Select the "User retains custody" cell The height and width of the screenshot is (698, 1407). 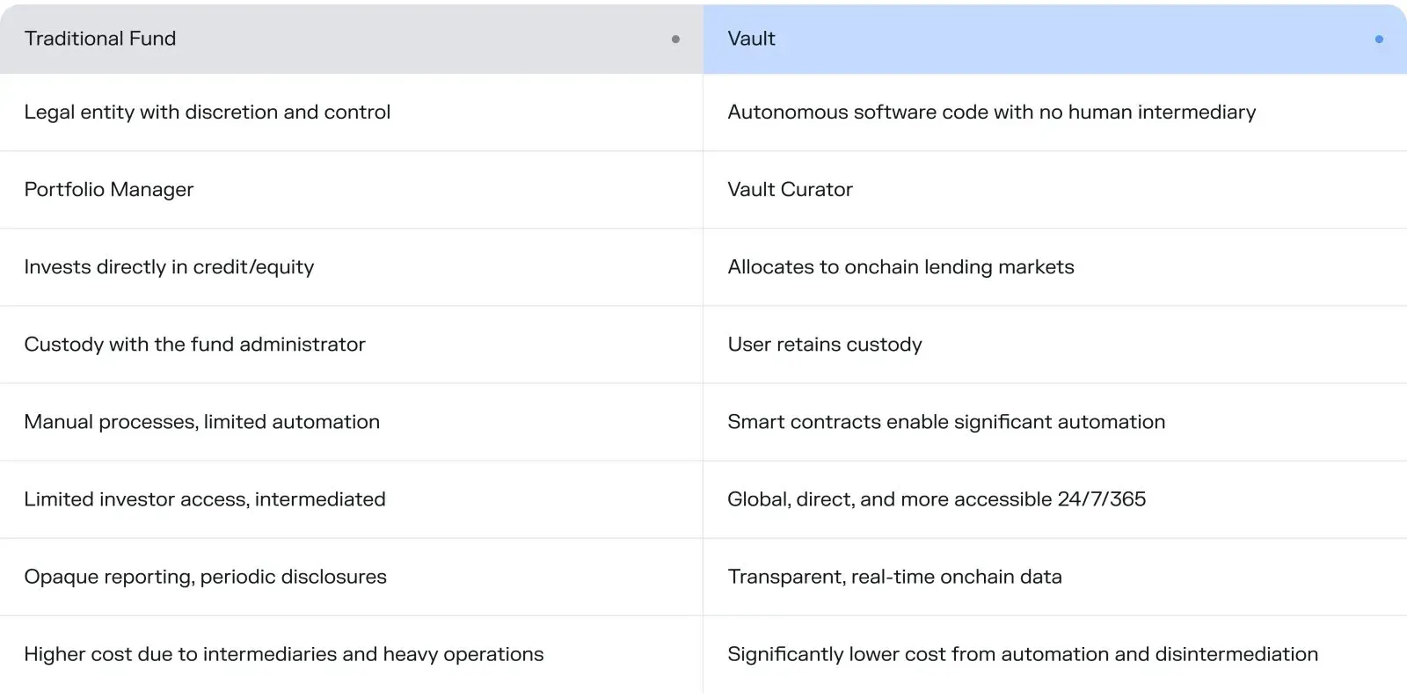pos(825,345)
